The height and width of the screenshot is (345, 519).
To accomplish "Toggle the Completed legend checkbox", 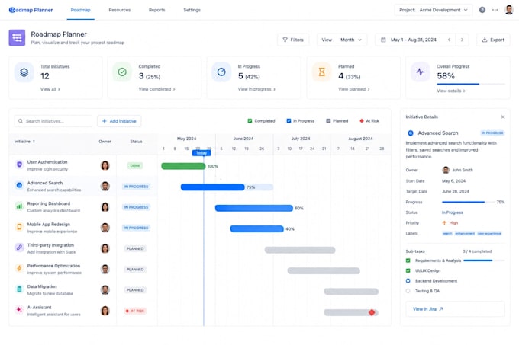I will click(x=250, y=121).
